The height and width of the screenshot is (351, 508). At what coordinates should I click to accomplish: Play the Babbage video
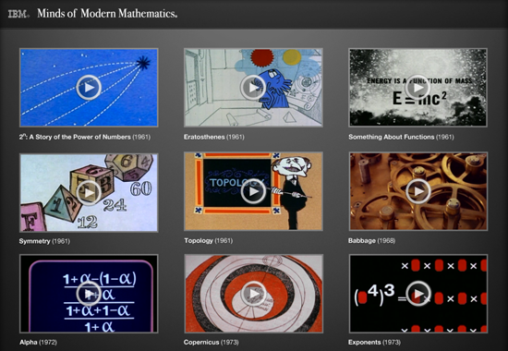point(417,191)
